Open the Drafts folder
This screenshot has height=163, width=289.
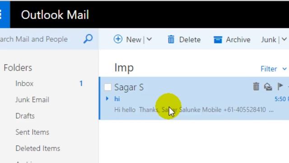coord(25,116)
